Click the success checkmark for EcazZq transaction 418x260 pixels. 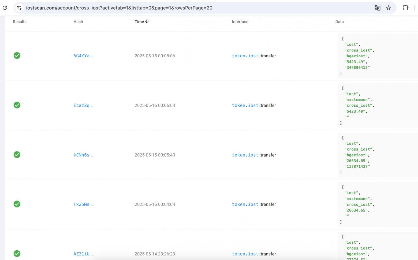17,105
